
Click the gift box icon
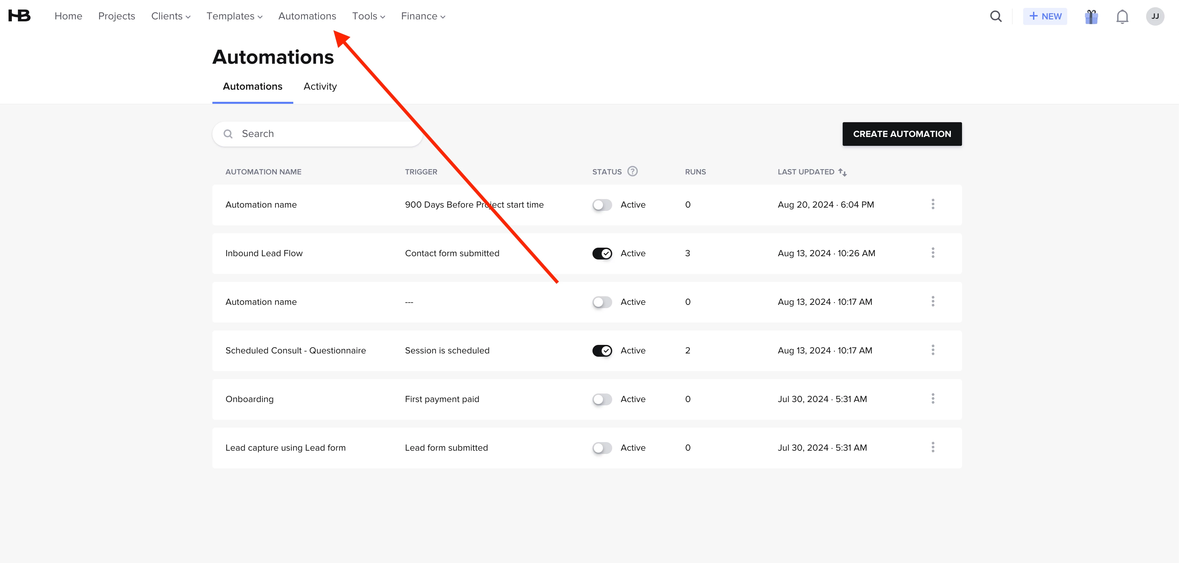coord(1091,16)
